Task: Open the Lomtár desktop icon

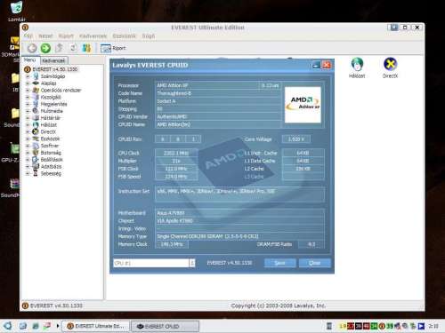Action: 16,12
